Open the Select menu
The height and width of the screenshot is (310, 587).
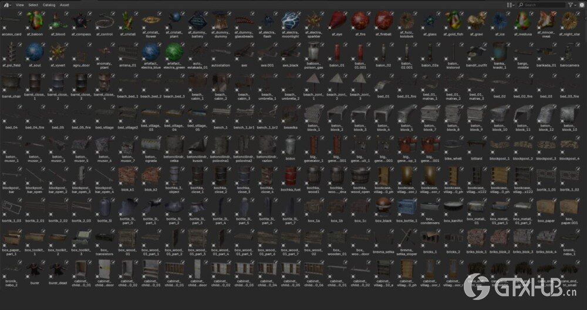click(x=33, y=5)
